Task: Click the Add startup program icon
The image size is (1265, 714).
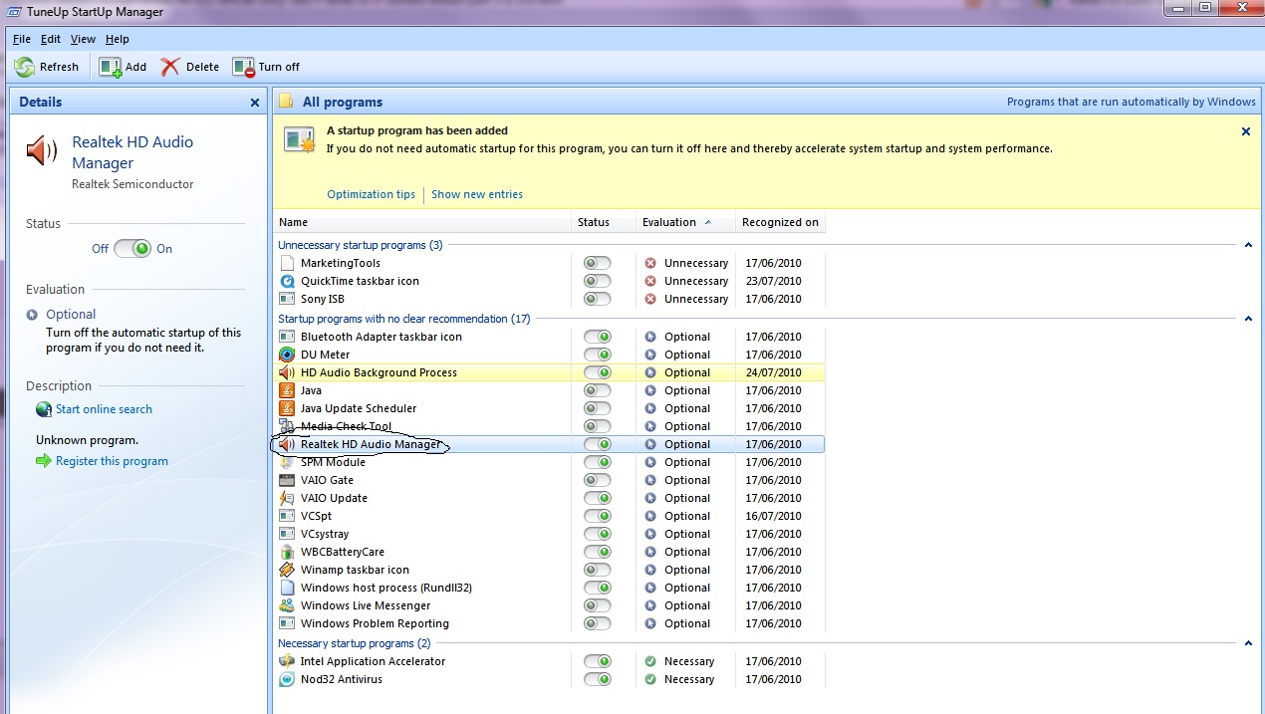Action: (x=110, y=67)
